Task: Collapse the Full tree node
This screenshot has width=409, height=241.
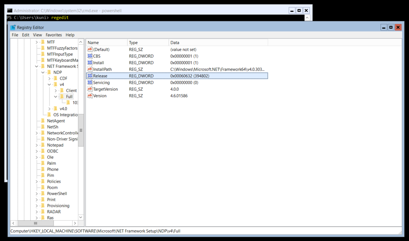Action: (x=56, y=97)
